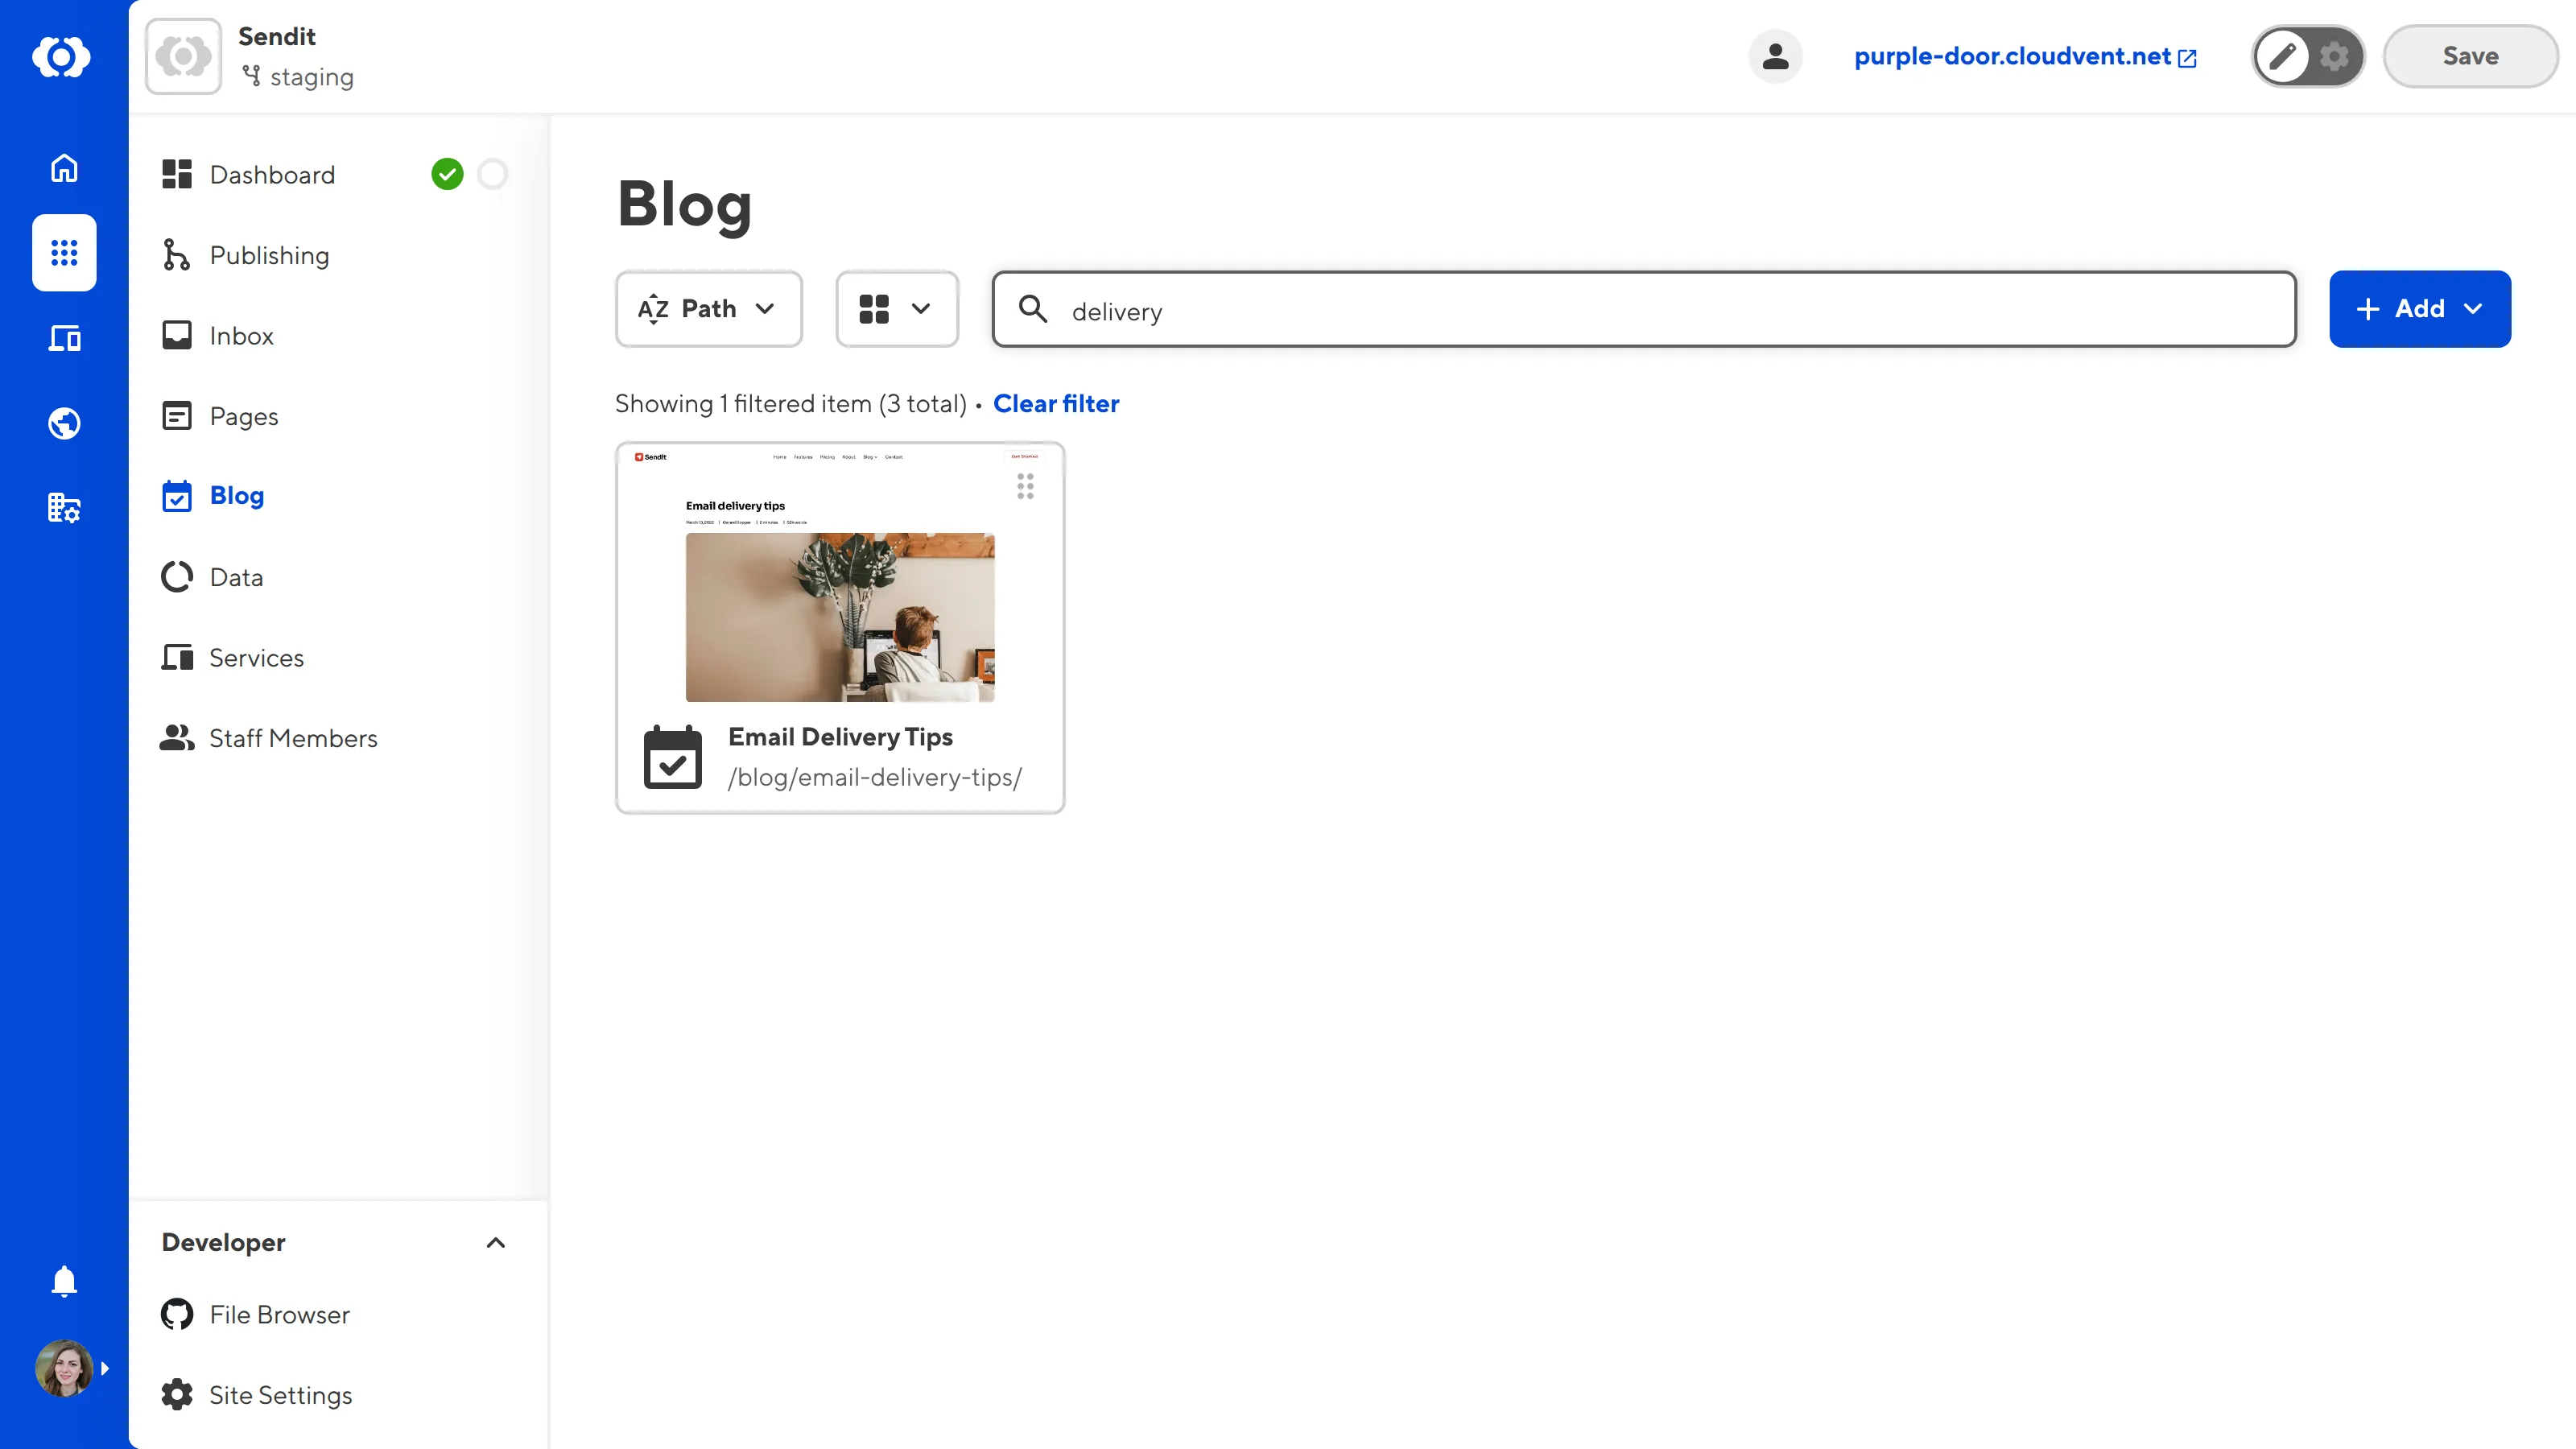Open the Path sort dropdown
This screenshot has width=2576, height=1449.
coord(708,309)
